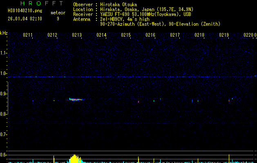Click the 26.01.04 02:10 timestamp
The width and height of the screenshot is (257, 163).
pos(25,19)
